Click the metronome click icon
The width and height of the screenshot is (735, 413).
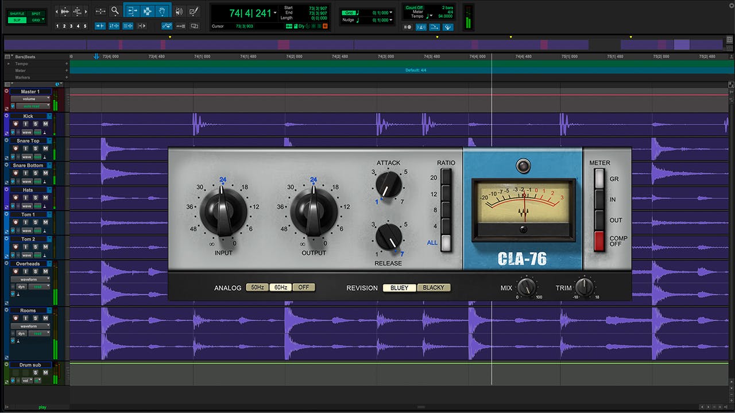420,27
